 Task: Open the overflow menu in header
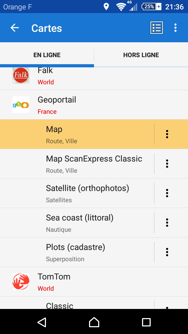click(x=175, y=28)
